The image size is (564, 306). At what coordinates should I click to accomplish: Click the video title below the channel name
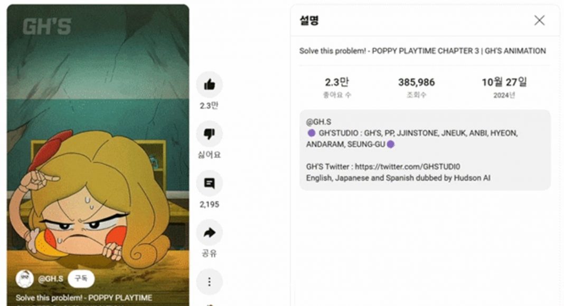pyautogui.click(x=84, y=298)
